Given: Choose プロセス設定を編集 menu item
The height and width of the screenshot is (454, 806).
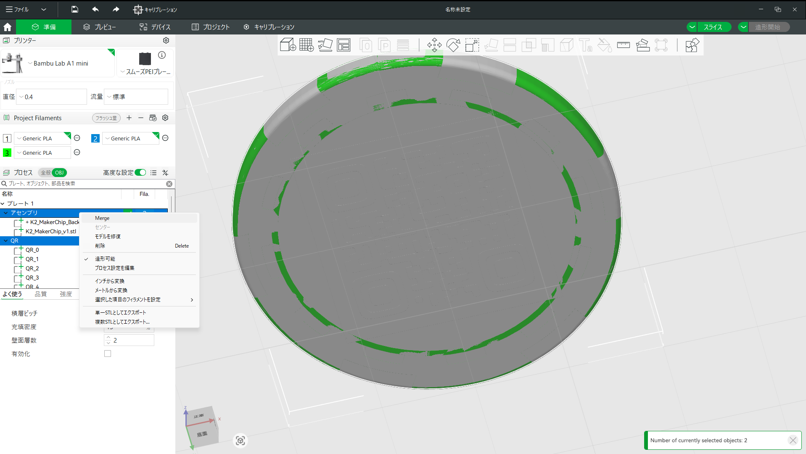Looking at the screenshot, I should 139,268.
